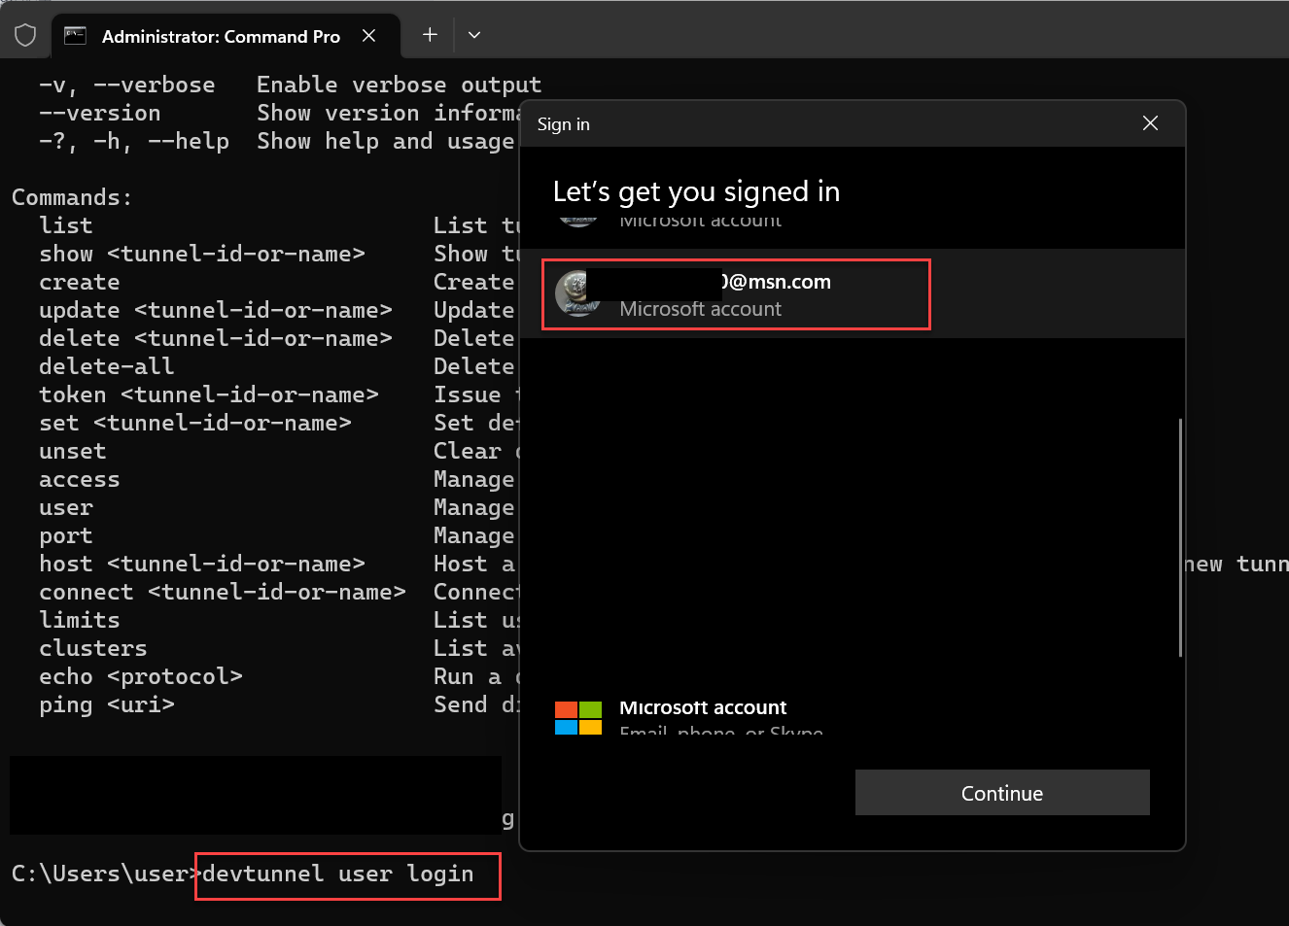1289x926 pixels.
Task: Click 'host <tunnel-id-or-name>' command line
Action: (x=202, y=564)
